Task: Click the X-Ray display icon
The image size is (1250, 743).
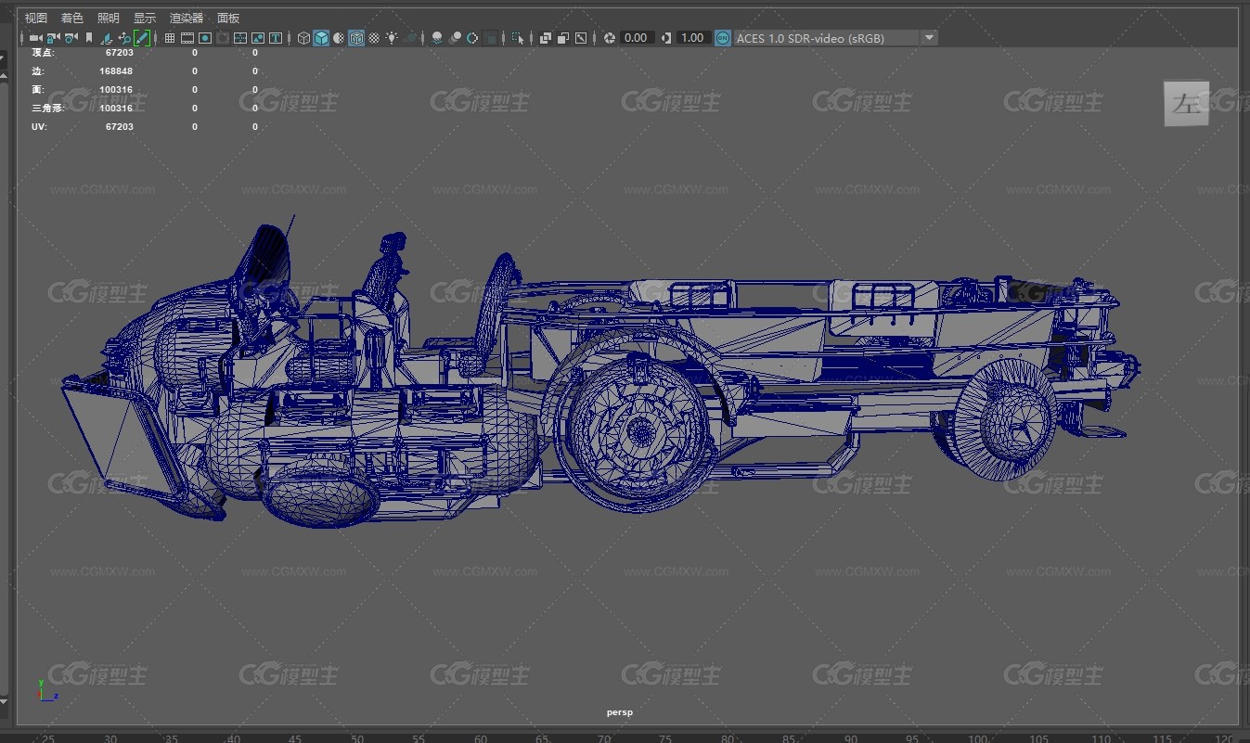Action: click(545, 38)
